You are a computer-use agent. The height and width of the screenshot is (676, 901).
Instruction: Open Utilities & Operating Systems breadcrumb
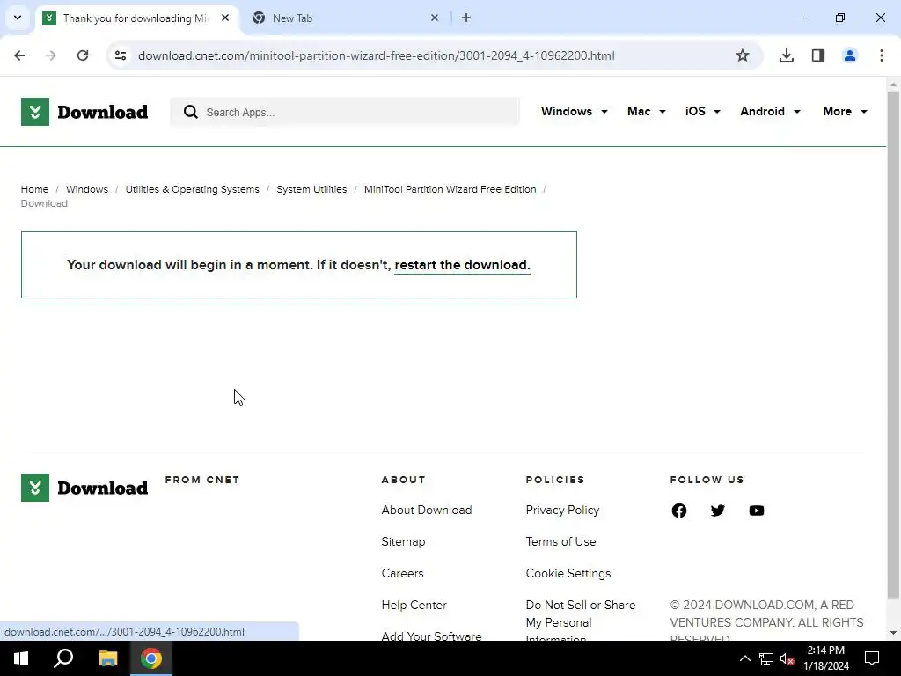[192, 189]
